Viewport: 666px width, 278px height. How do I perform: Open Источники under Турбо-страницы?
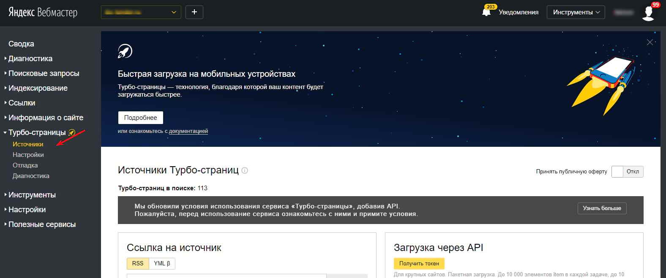28,144
